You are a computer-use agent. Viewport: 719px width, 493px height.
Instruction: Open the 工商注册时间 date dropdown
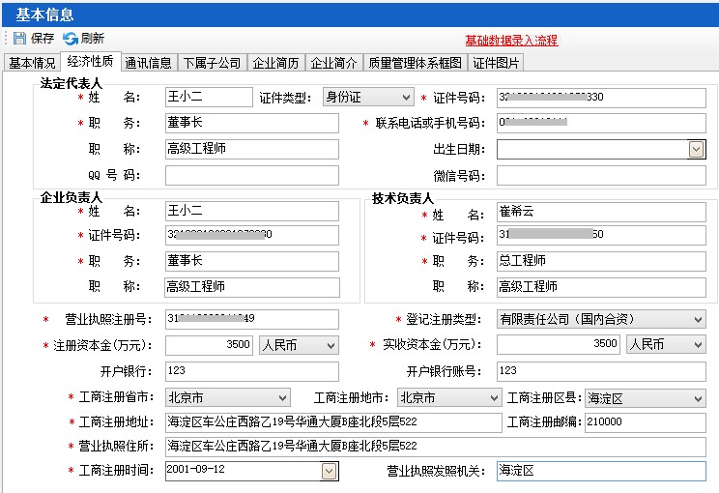tap(330, 471)
